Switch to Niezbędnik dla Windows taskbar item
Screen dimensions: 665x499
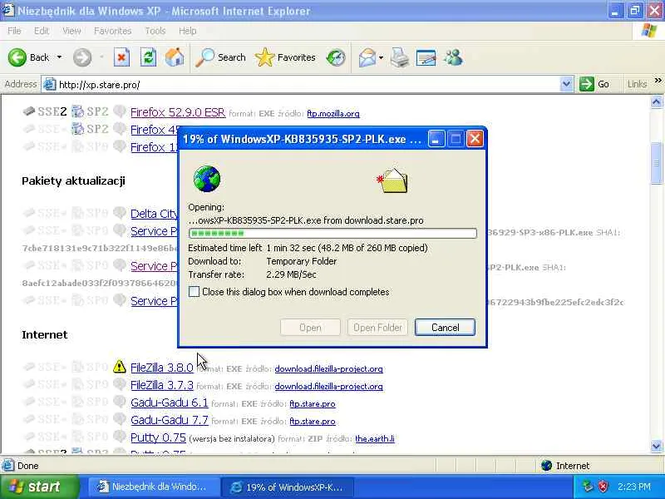[x=154, y=487]
